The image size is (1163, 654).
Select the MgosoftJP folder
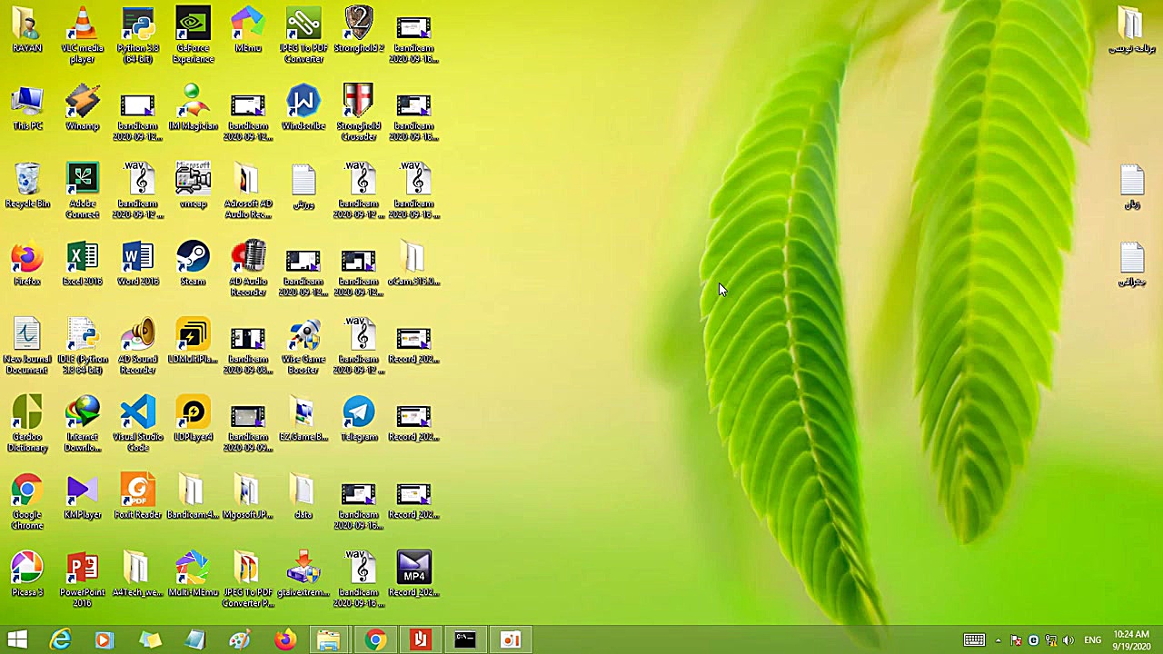click(x=248, y=498)
